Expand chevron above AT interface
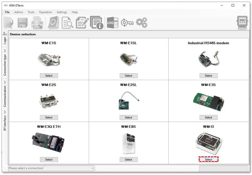 tap(5, 112)
